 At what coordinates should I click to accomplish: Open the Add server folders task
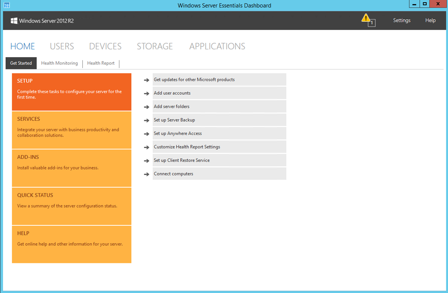pyautogui.click(x=220, y=107)
